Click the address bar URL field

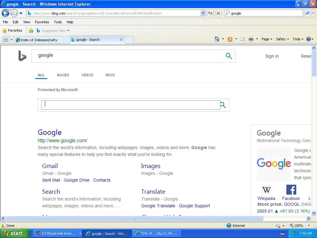click(114, 13)
